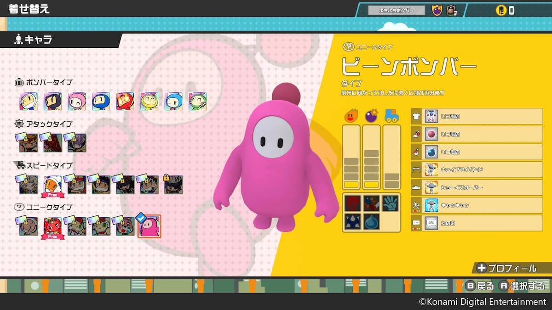552x310 pixels.
Task: Open the ウェイブマイハンド pose row
Action: tap(477, 170)
